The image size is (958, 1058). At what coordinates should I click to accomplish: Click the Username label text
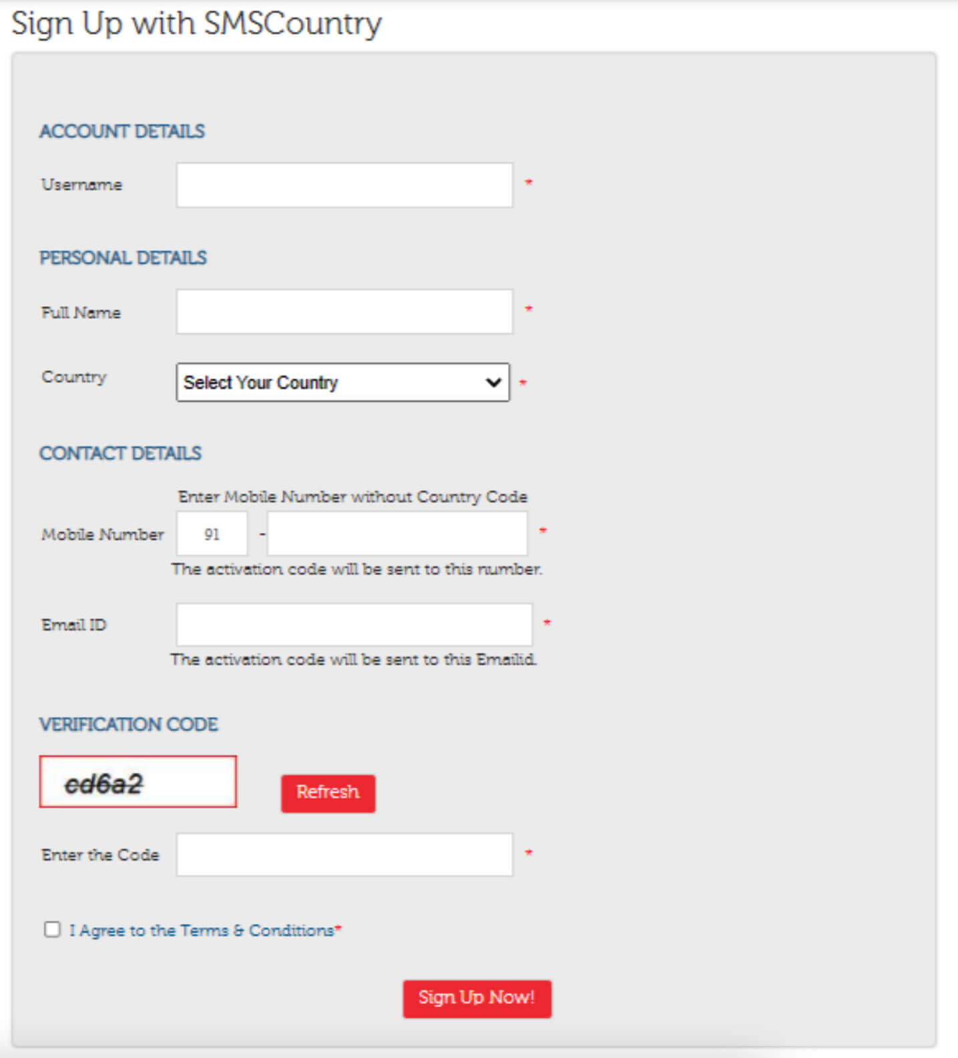tap(81, 185)
